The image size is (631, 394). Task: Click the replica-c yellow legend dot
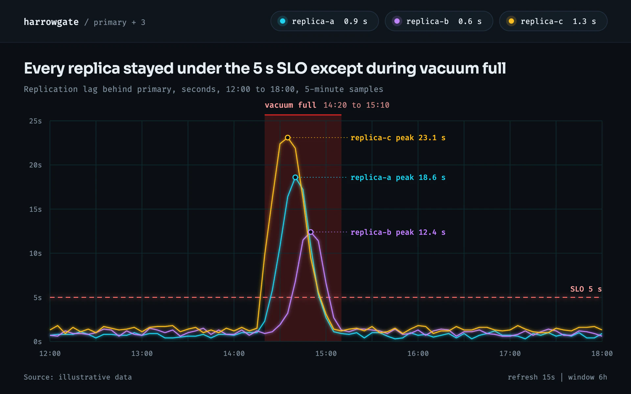coord(511,21)
